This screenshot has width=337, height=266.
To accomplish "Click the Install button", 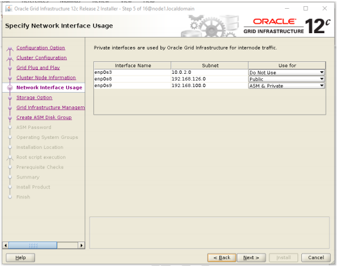I will [284, 258].
